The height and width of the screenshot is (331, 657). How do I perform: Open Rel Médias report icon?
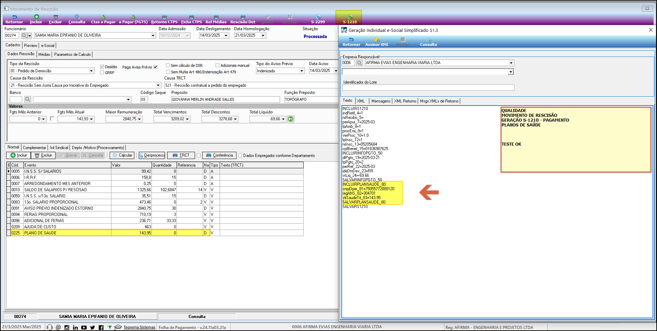coord(216,19)
